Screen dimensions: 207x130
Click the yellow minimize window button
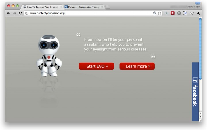click(13, 6)
